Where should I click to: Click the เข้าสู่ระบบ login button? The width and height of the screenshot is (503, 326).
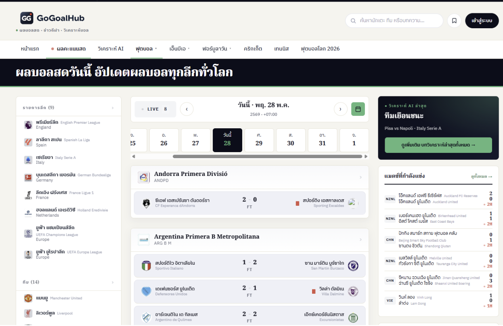pyautogui.click(x=482, y=21)
